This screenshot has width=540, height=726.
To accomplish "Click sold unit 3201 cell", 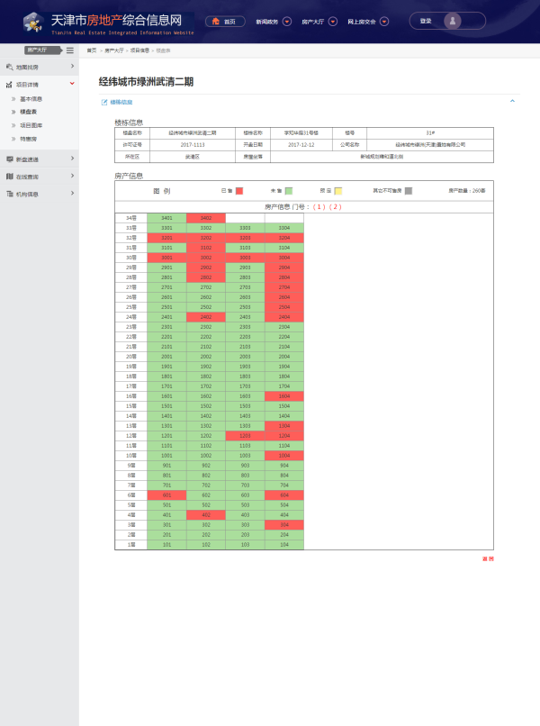I will click(166, 238).
